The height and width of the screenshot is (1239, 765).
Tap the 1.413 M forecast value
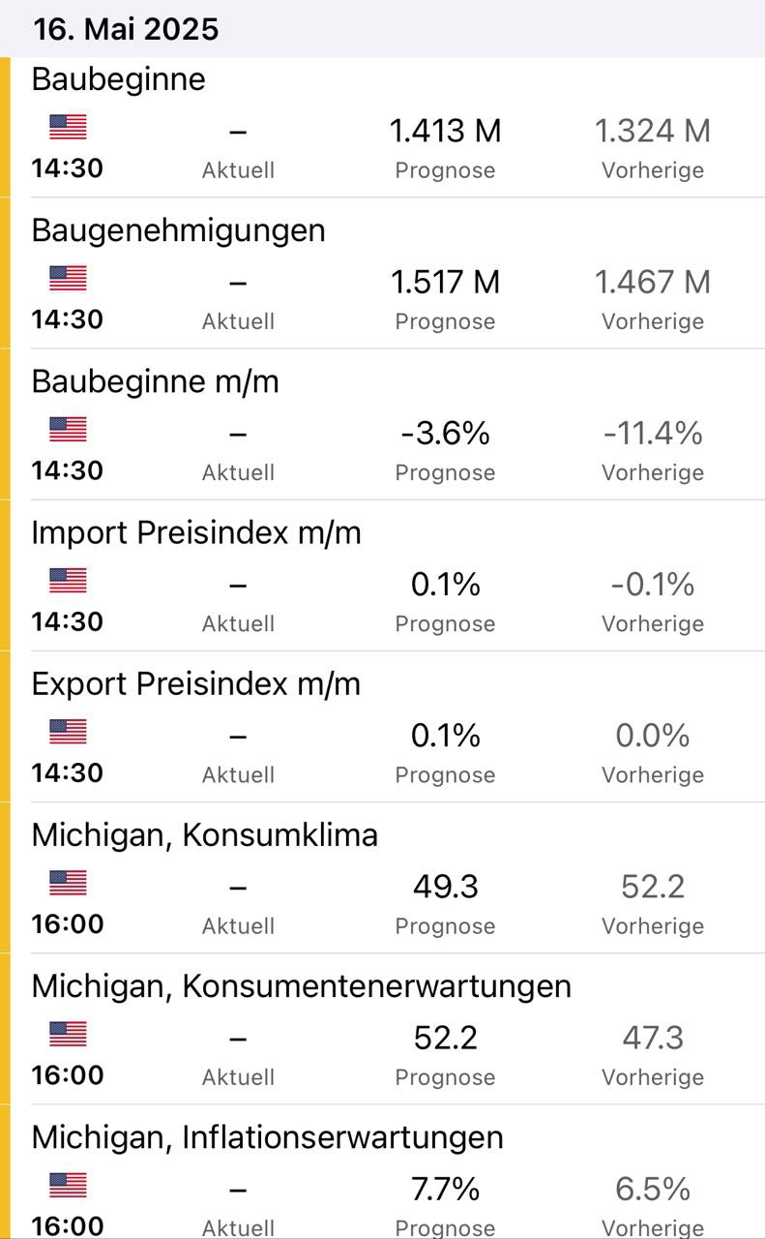click(x=445, y=131)
